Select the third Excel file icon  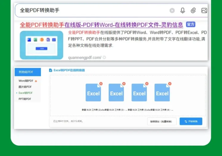pos(139,93)
